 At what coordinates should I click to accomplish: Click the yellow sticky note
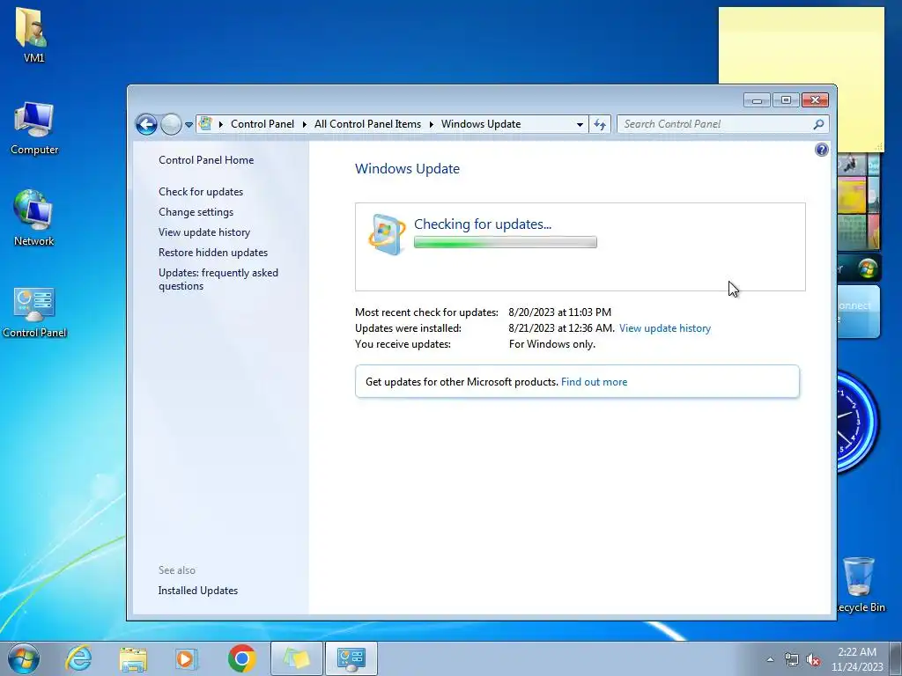point(802,46)
